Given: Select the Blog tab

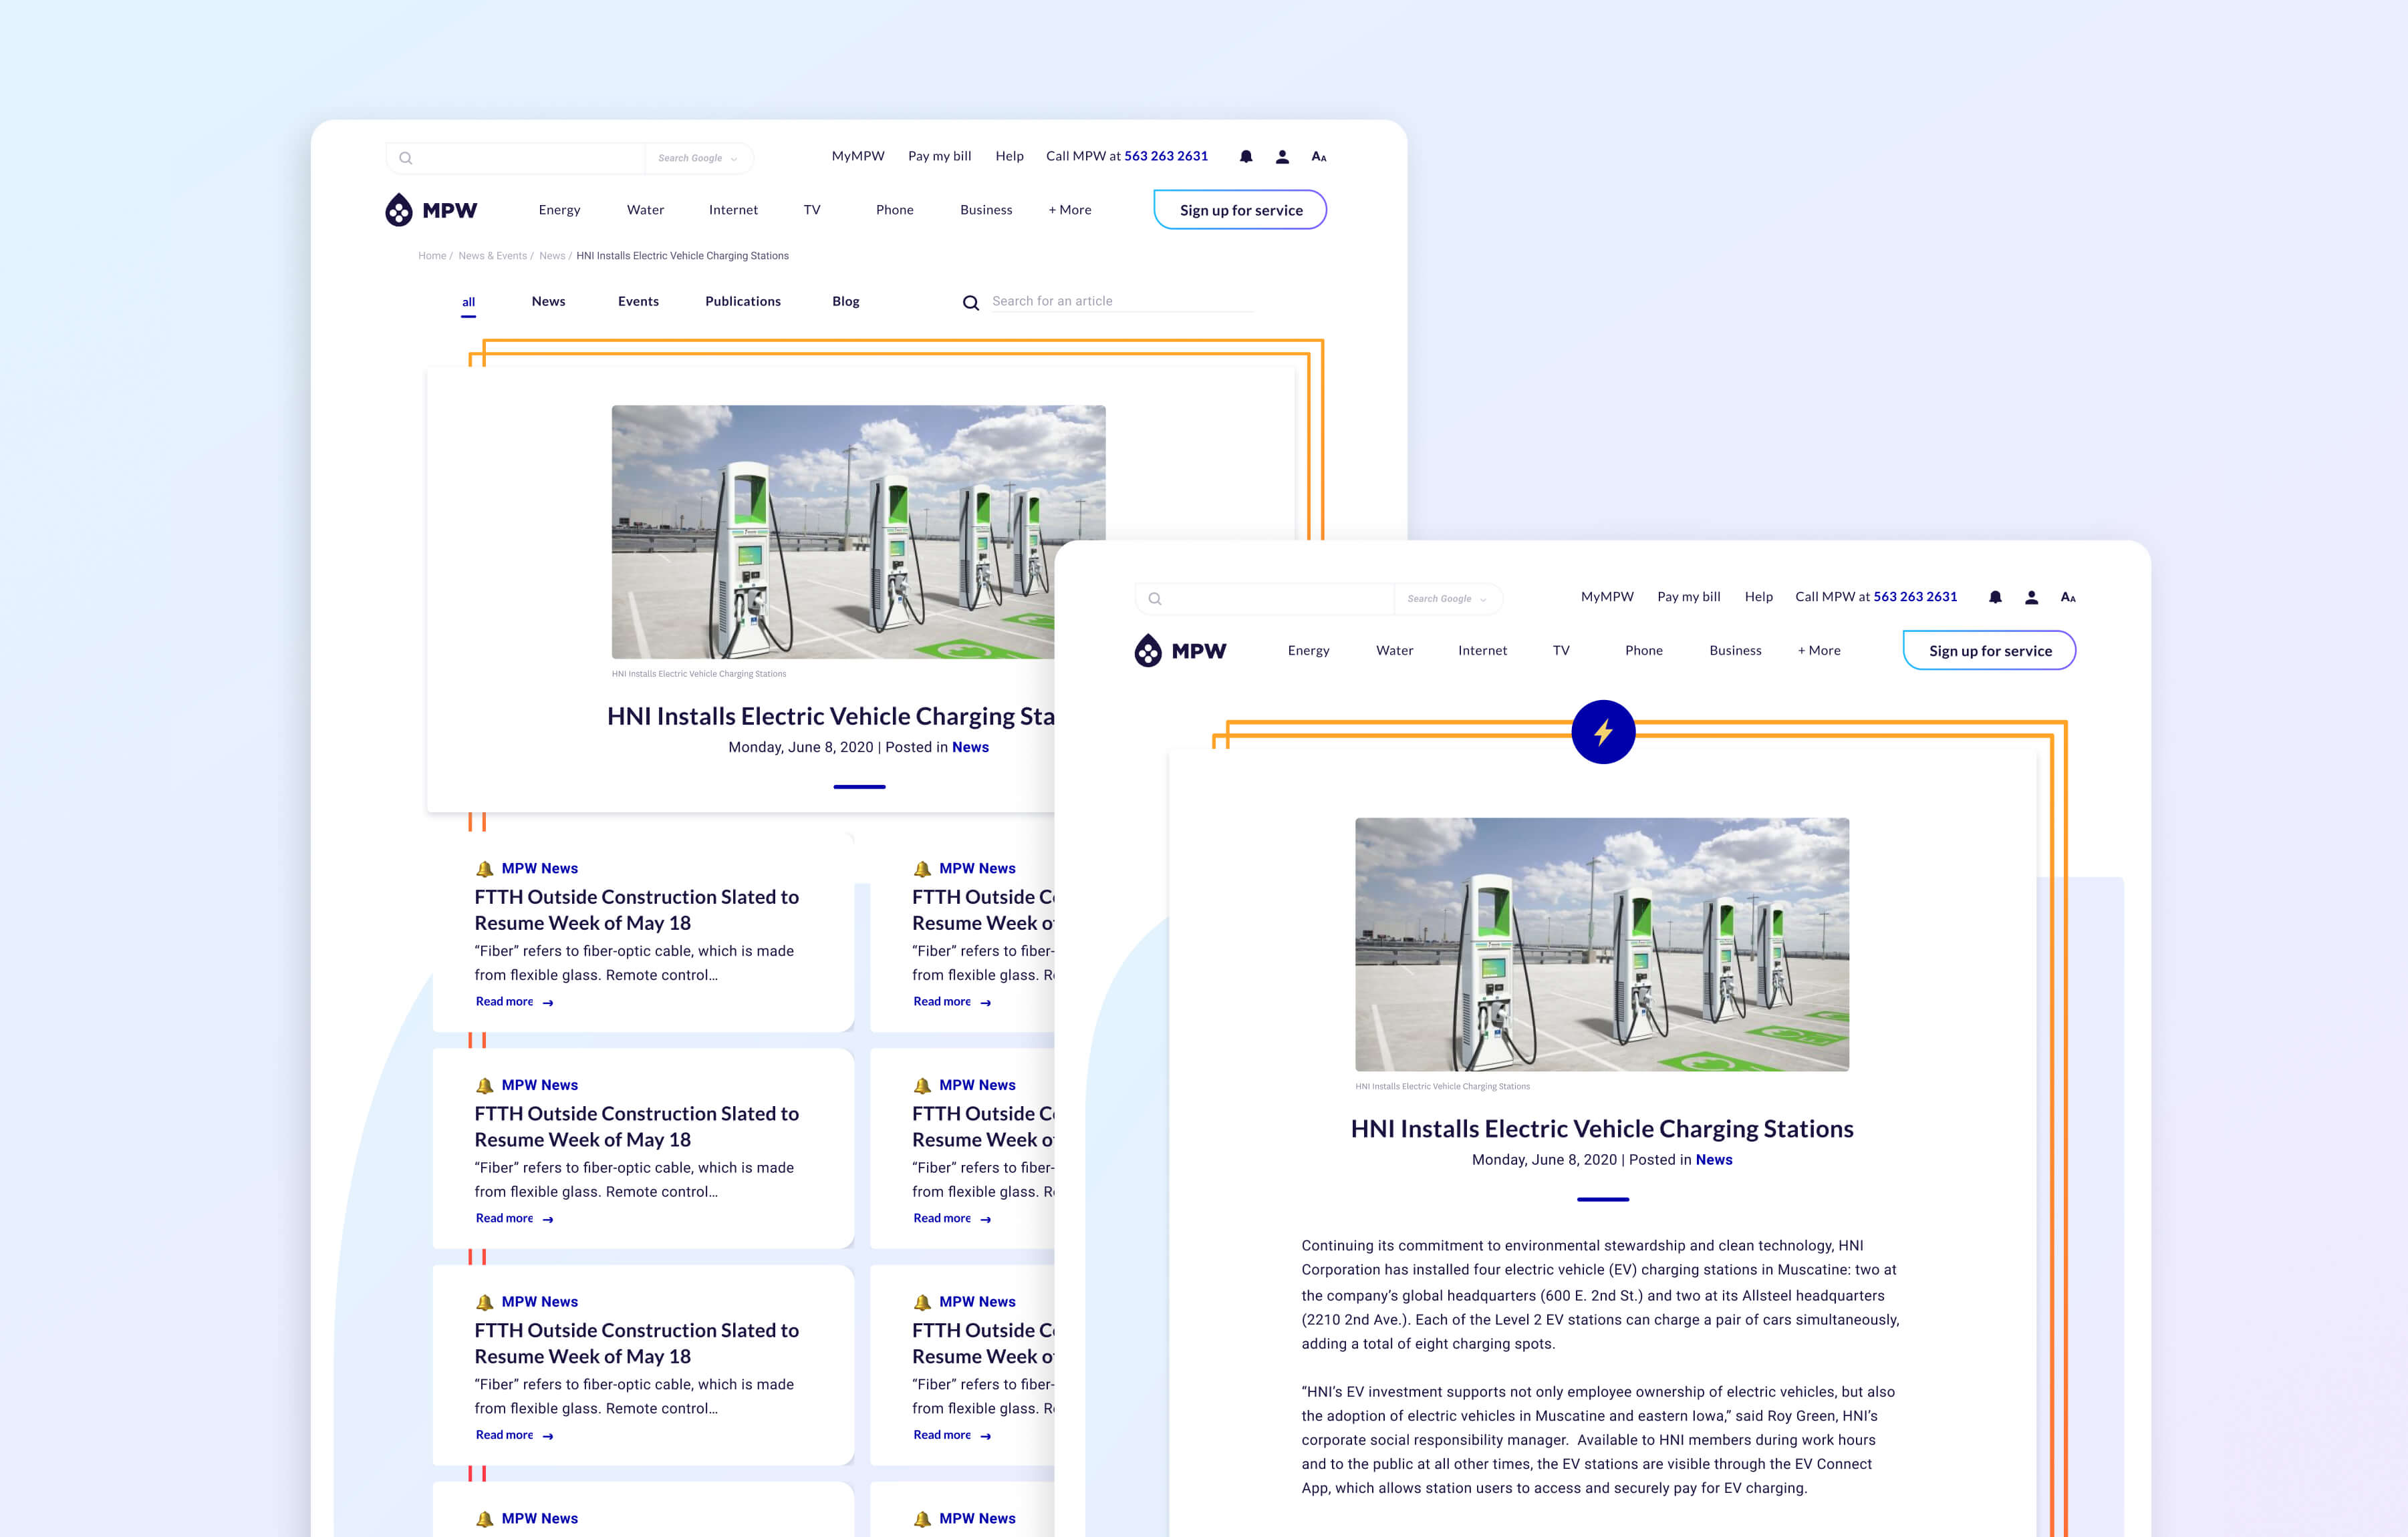Looking at the screenshot, I should (x=845, y=302).
